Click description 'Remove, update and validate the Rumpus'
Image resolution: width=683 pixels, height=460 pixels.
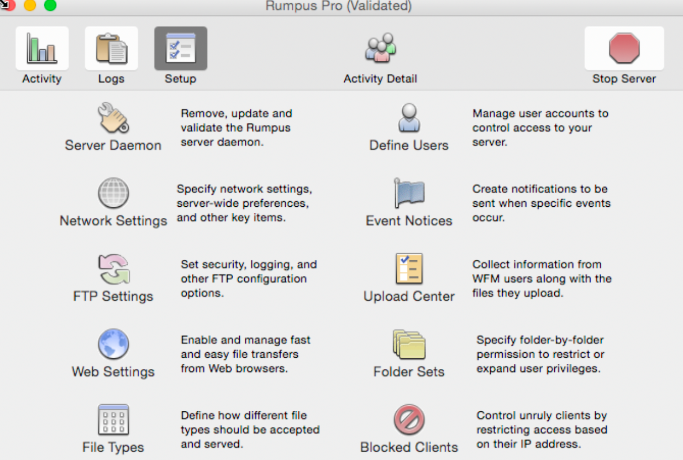tap(237, 128)
